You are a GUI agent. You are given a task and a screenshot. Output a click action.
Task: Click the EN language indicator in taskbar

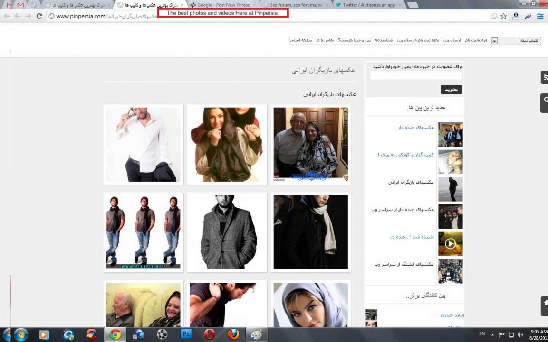tap(482, 334)
